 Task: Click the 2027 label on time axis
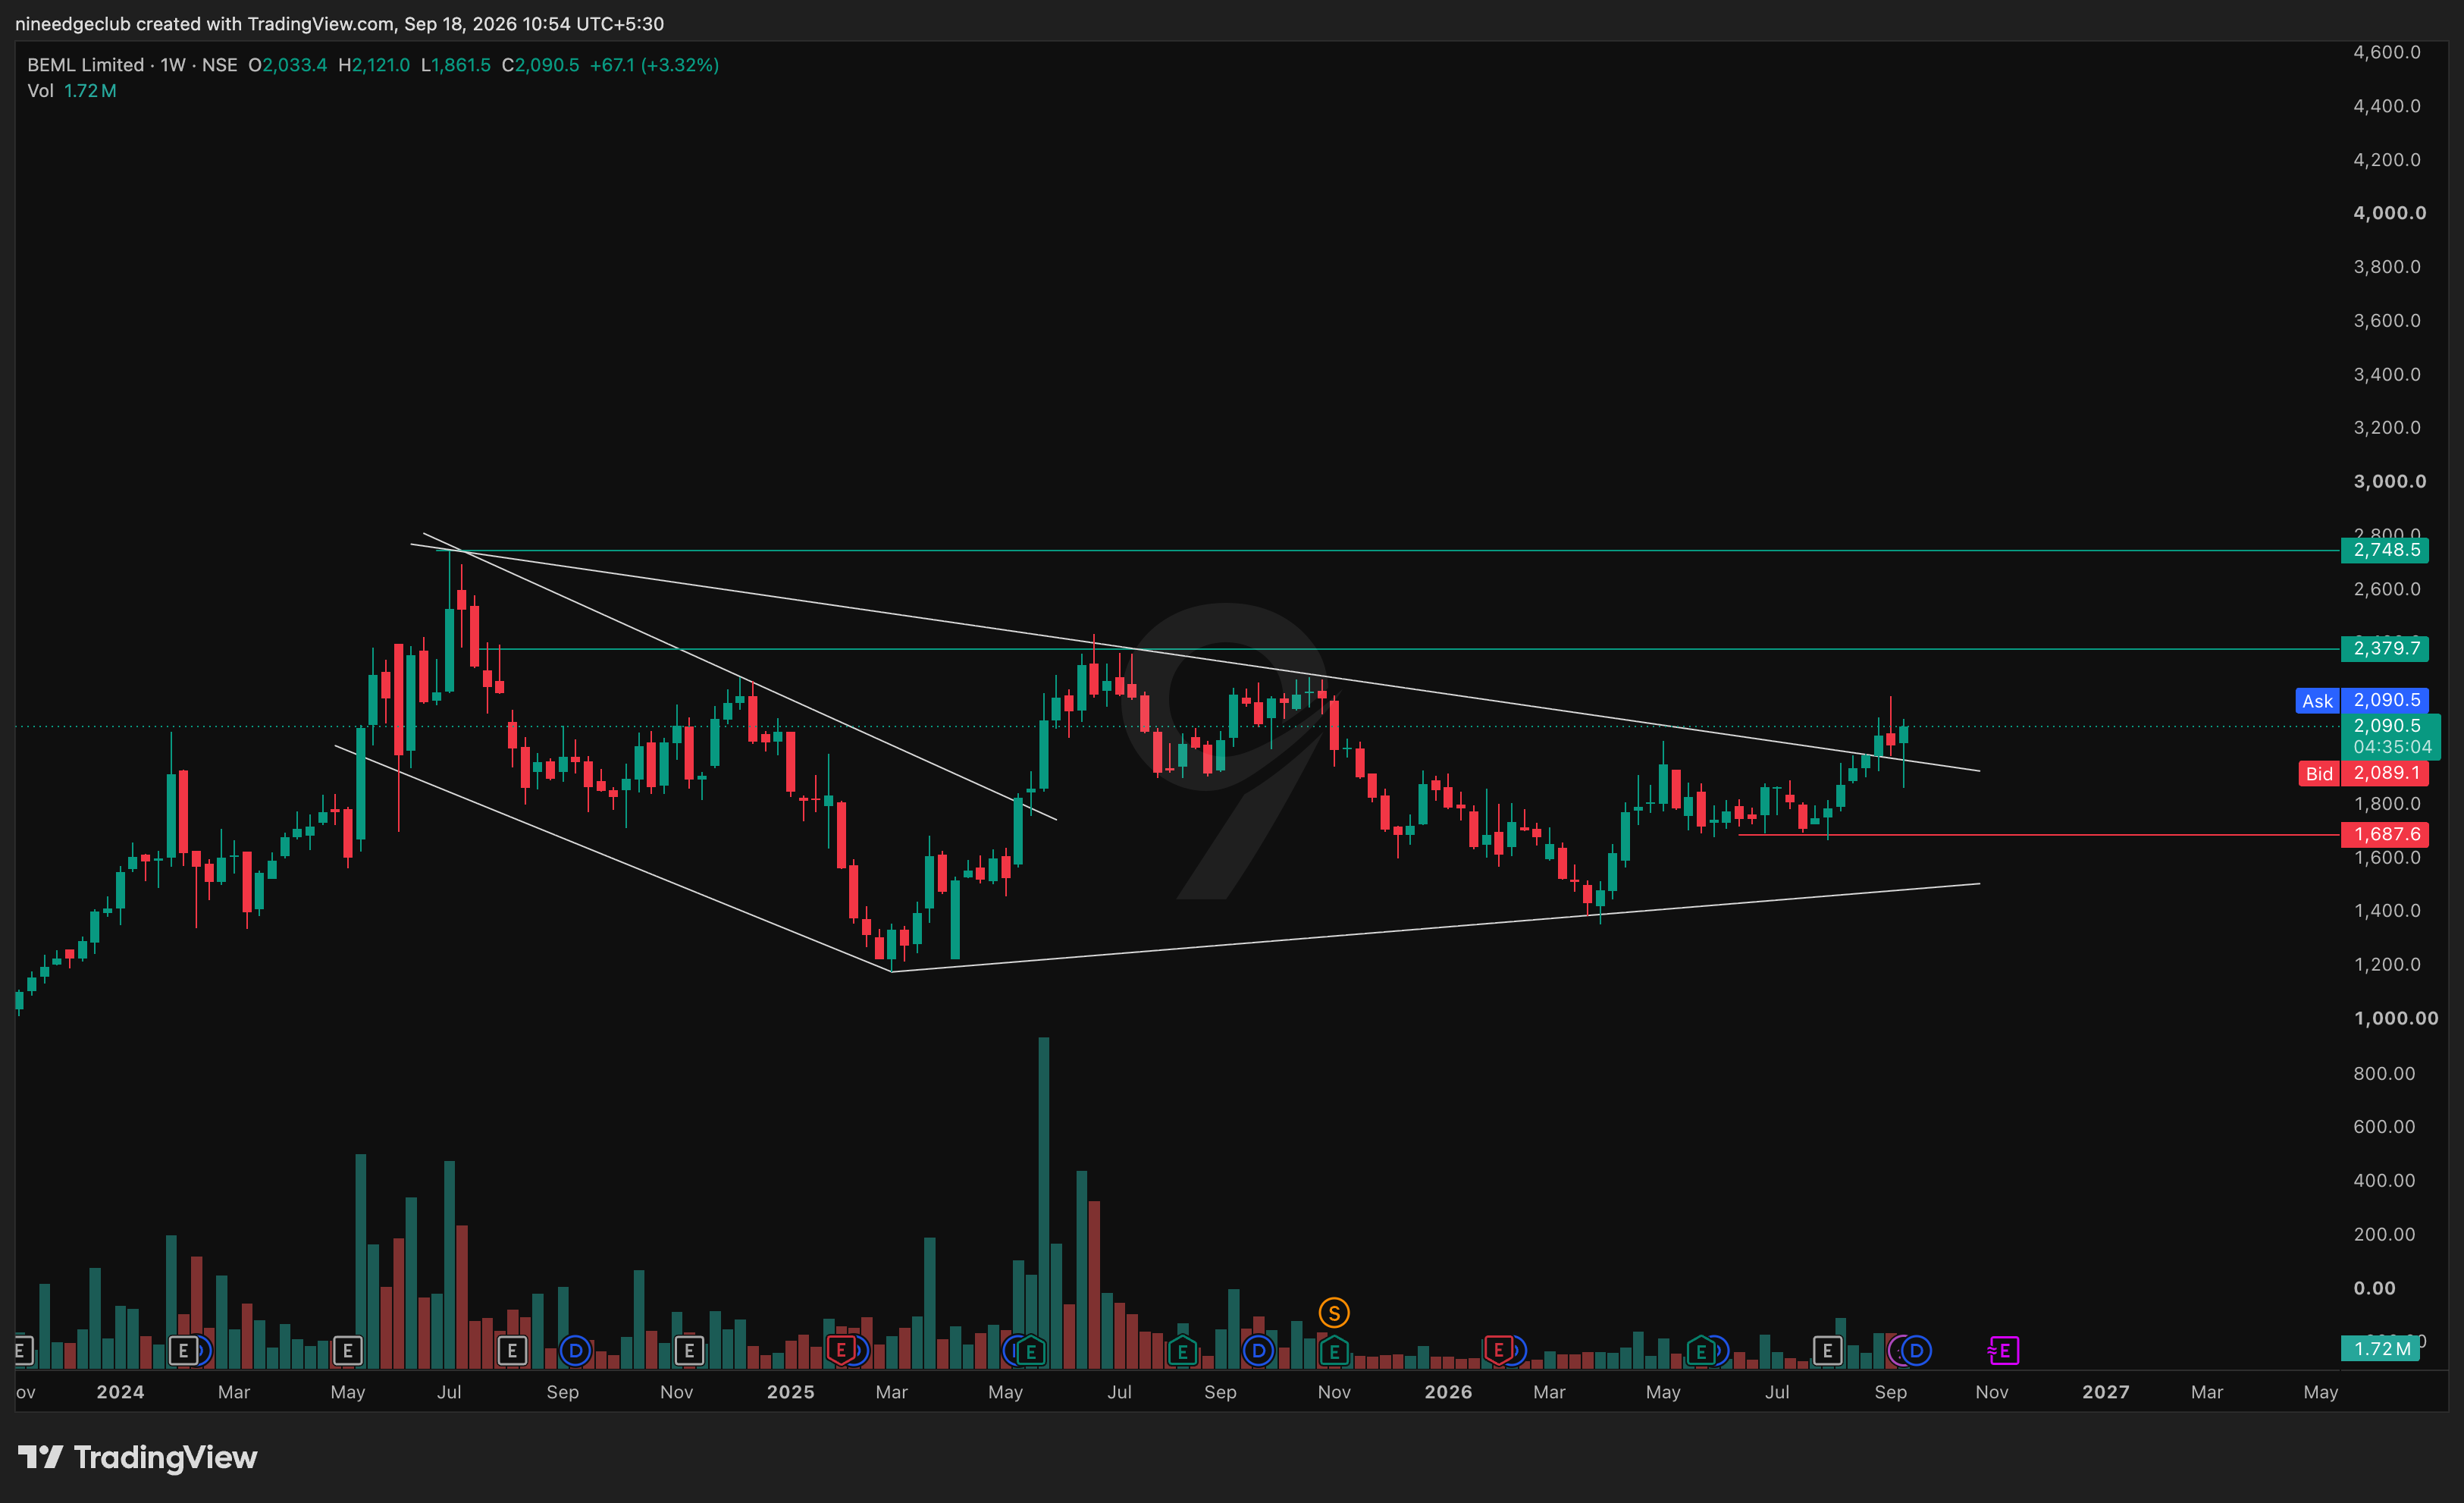point(2105,1392)
